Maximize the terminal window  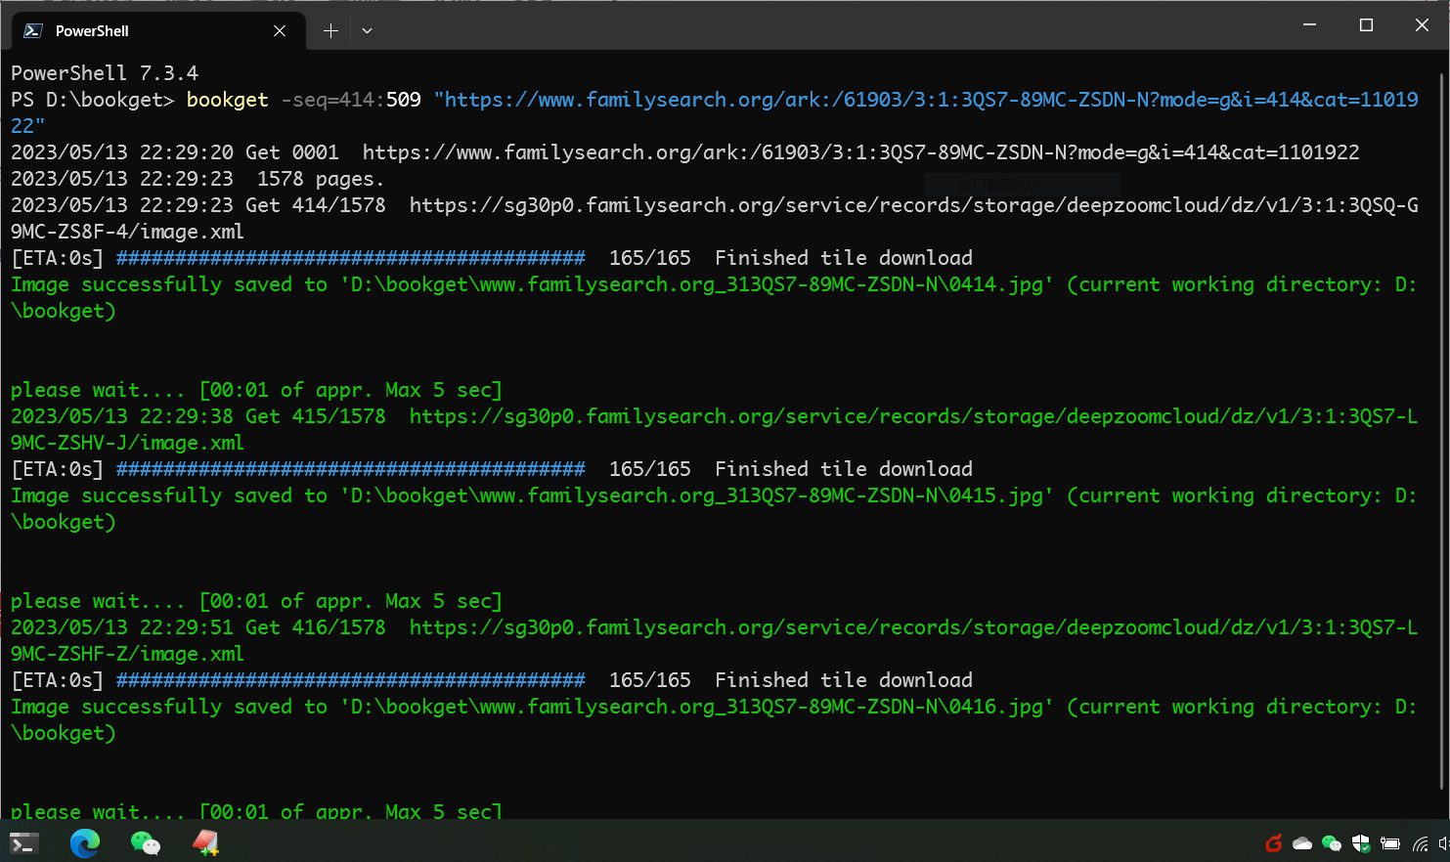(1366, 25)
